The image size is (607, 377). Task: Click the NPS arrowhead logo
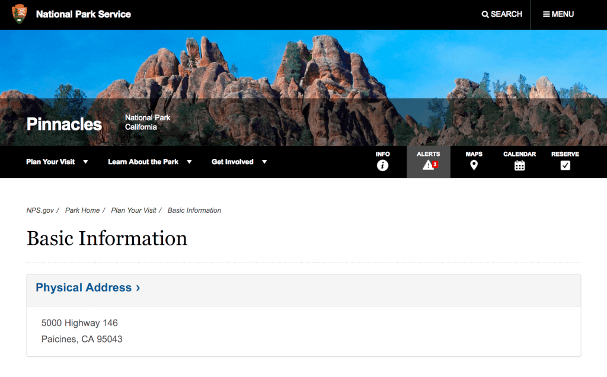tap(20, 14)
